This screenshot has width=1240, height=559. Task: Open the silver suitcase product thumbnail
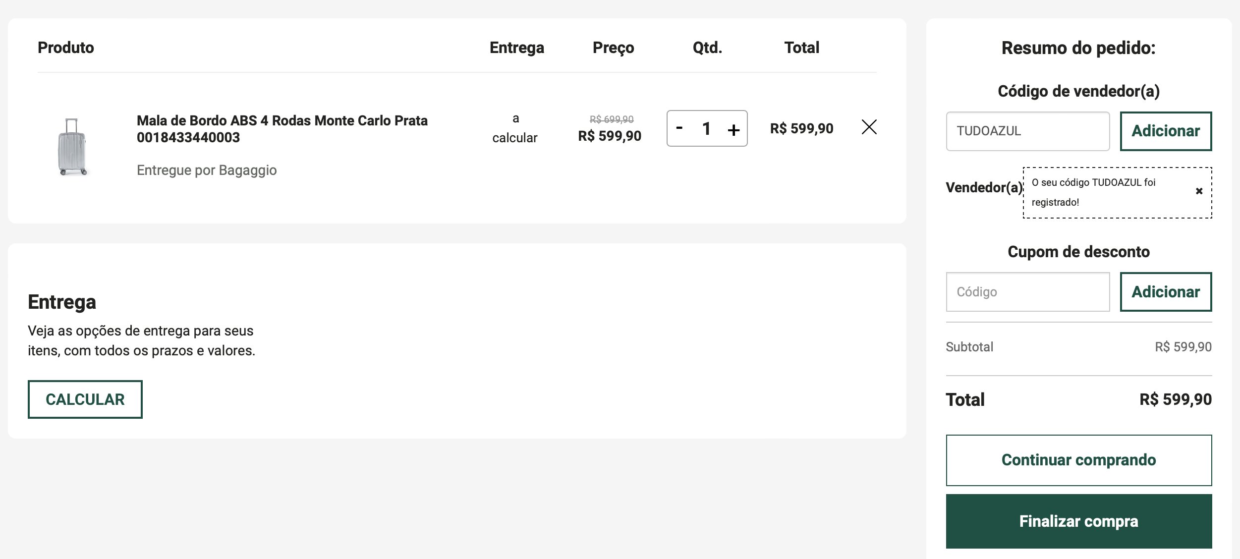[x=72, y=147]
